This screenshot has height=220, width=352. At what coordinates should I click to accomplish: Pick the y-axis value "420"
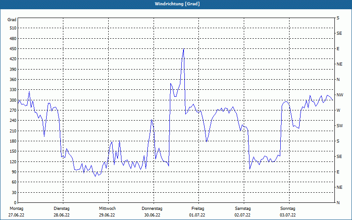coord(13,59)
